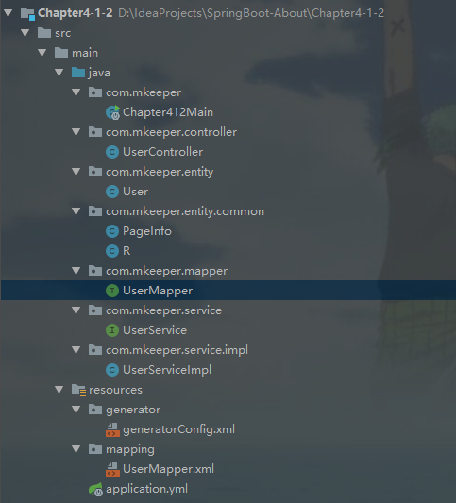Click the UserMapper.xml file icon

pyautogui.click(x=112, y=469)
